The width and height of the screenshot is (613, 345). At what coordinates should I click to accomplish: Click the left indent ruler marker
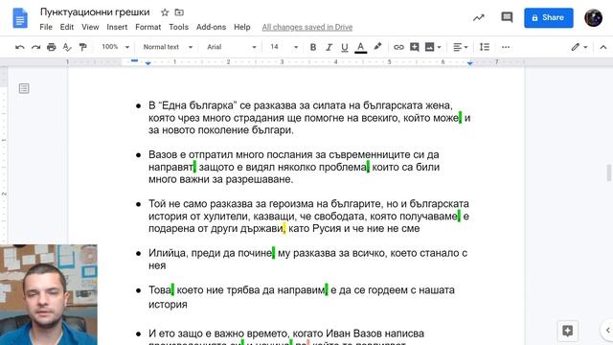pyautogui.click(x=148, y=63)
